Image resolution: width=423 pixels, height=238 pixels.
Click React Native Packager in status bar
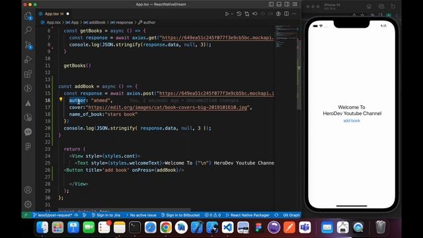248,215
